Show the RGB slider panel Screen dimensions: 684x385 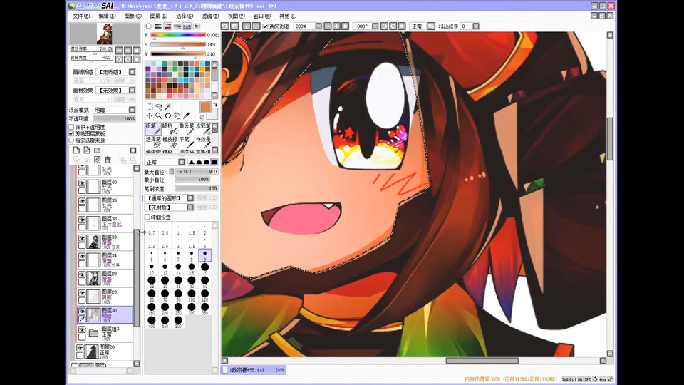coord(158,26)
